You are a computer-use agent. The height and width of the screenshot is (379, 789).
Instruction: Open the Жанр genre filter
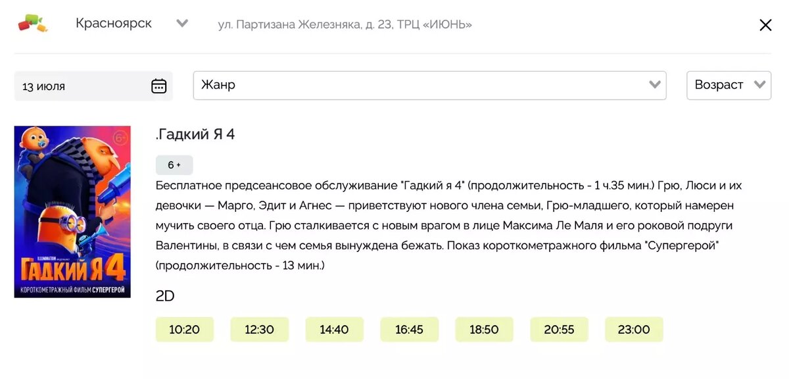(427, 85)
